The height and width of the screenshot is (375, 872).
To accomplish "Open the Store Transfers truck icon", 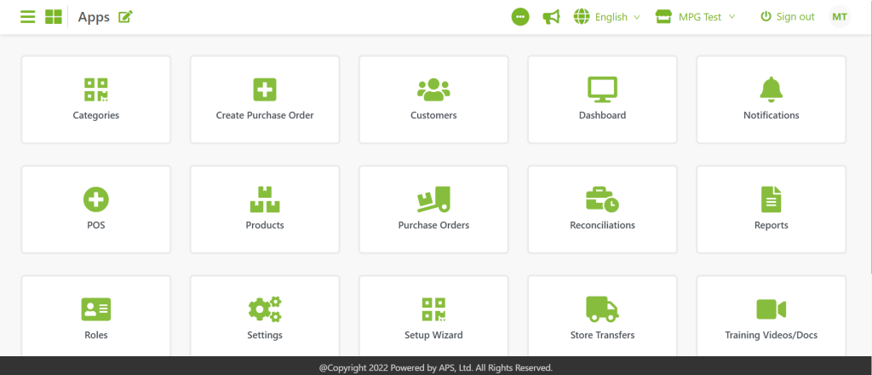I will coord(602,309).
